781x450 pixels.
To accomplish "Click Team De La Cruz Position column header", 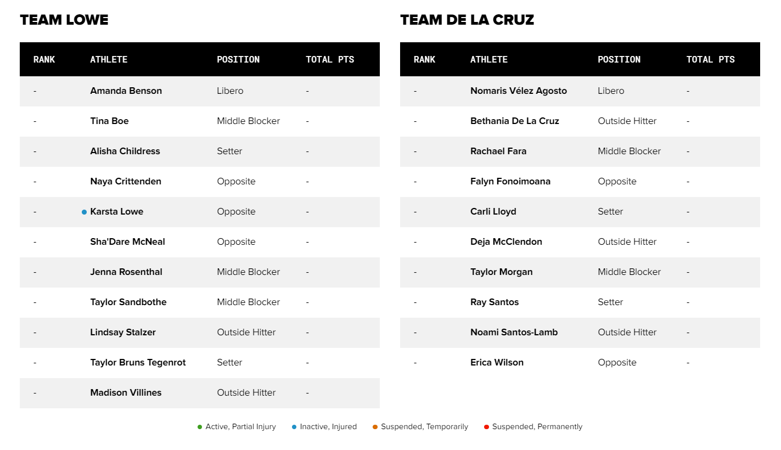I will pos(619,59).
